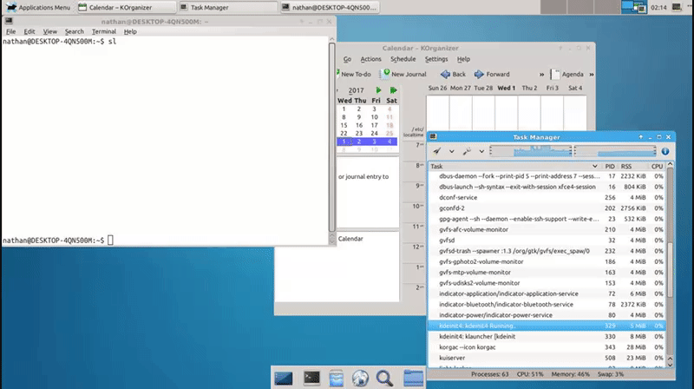Click next year double green arrow
Viewport: 694px width, 389px height.
(391, 89)
